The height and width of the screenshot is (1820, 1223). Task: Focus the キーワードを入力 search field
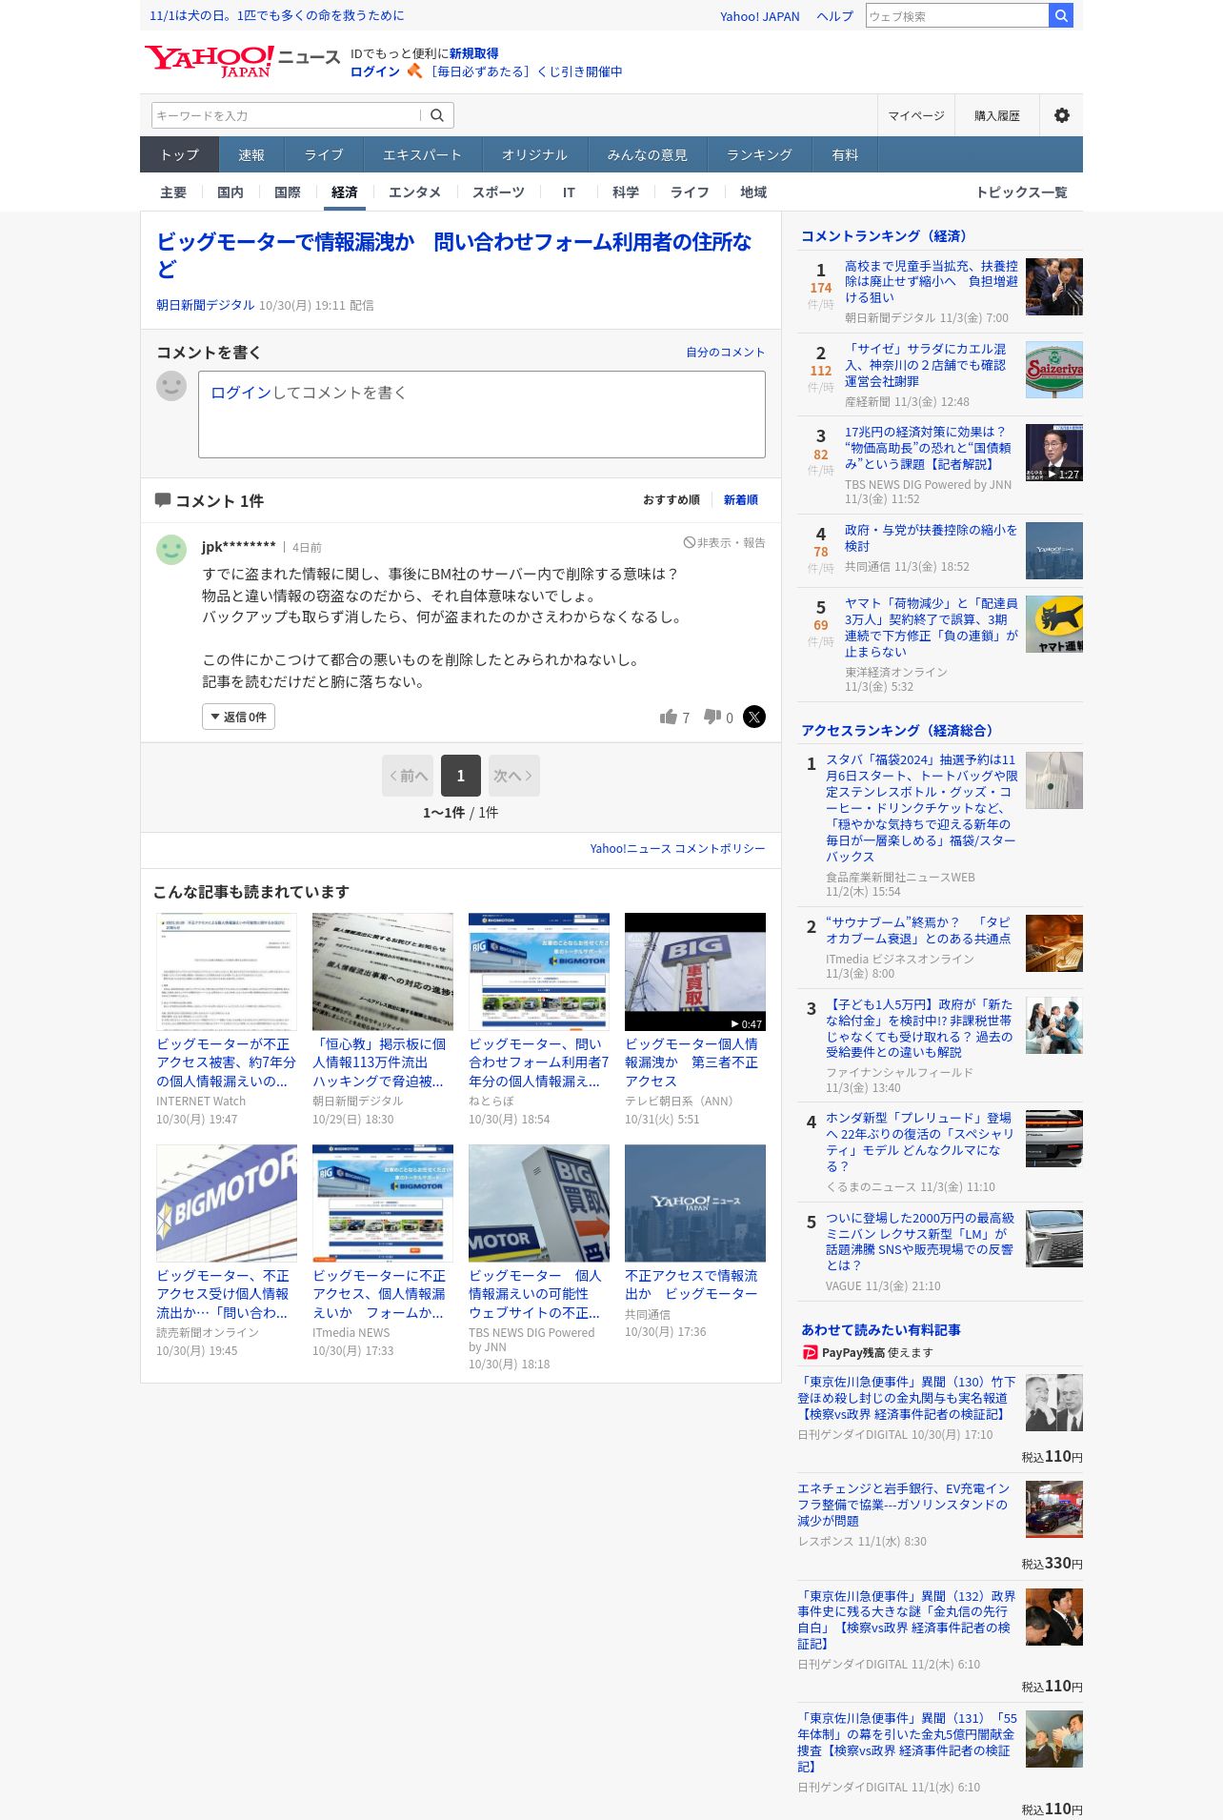(x=286, y=115)
